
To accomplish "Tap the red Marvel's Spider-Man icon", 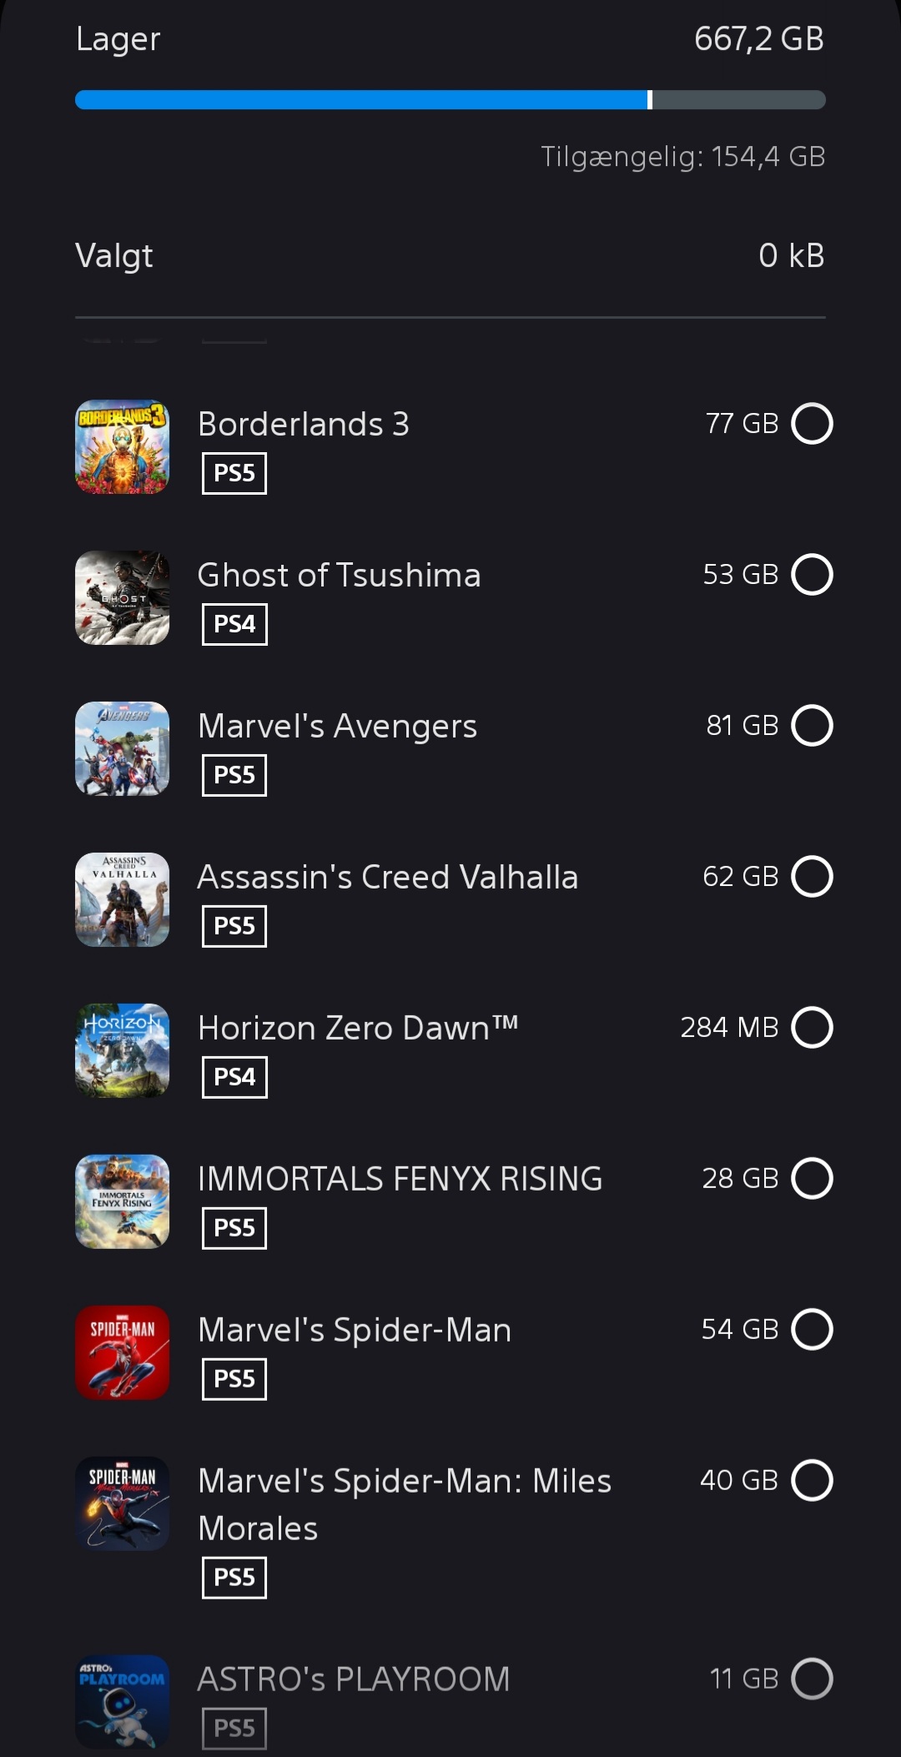I will coord(122,1352).
